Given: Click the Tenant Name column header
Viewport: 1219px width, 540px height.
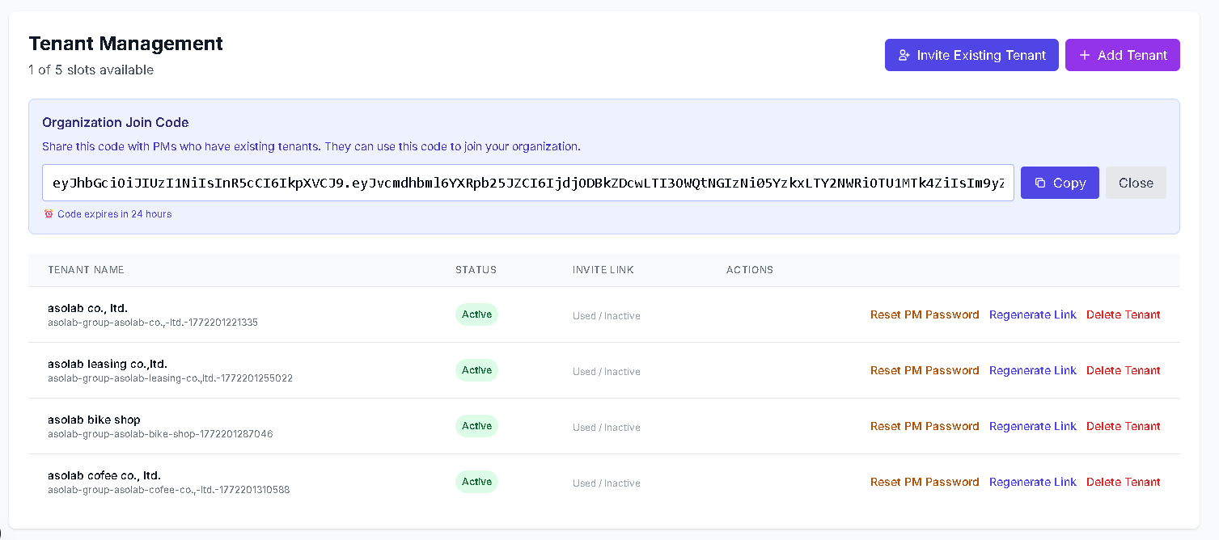Looking at the screenshot, I should [86, 270].
